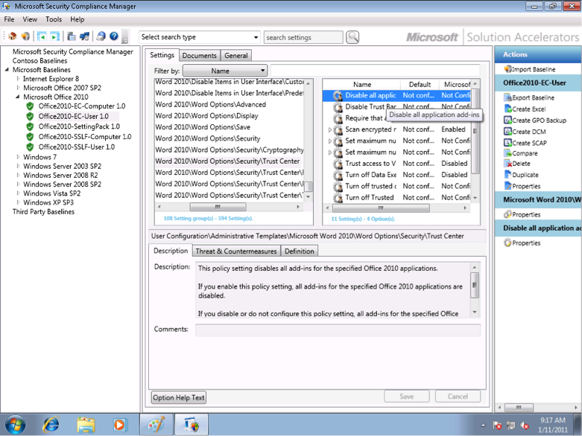Open Windows Explorer folder in the taskbar
The width and height of the screenshot is (582, 436).
[86, 425]
